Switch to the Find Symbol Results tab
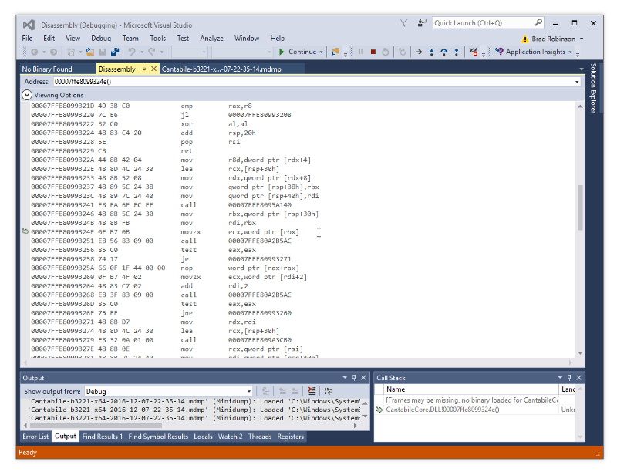This screenshot has height=472, width=617. tap(158, 437)
